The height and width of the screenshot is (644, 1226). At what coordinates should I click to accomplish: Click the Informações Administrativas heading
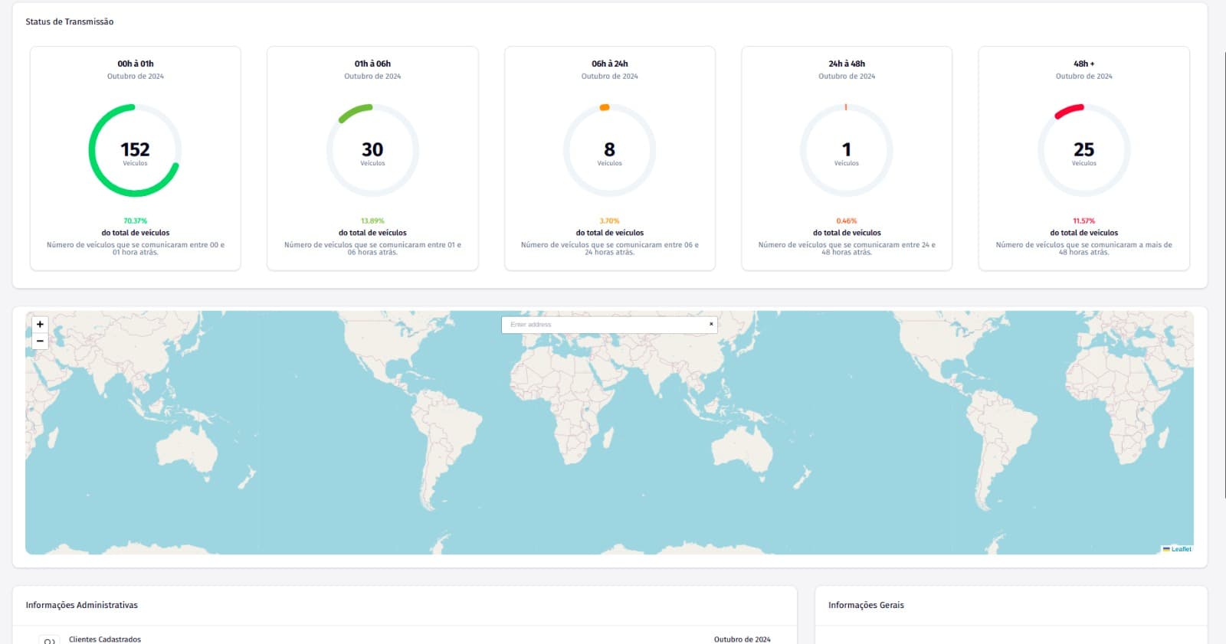tap(81, 605)
